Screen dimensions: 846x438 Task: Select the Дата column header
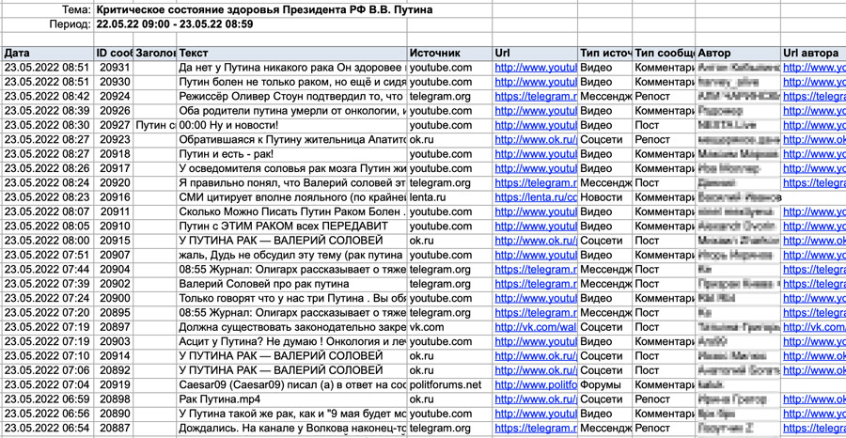(47, 54)
